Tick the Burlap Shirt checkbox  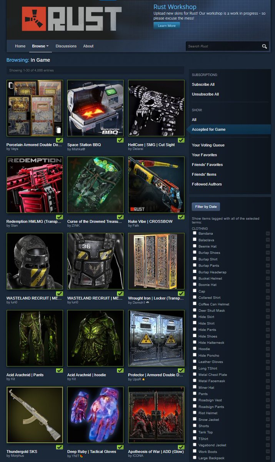(x=195, y=259)
